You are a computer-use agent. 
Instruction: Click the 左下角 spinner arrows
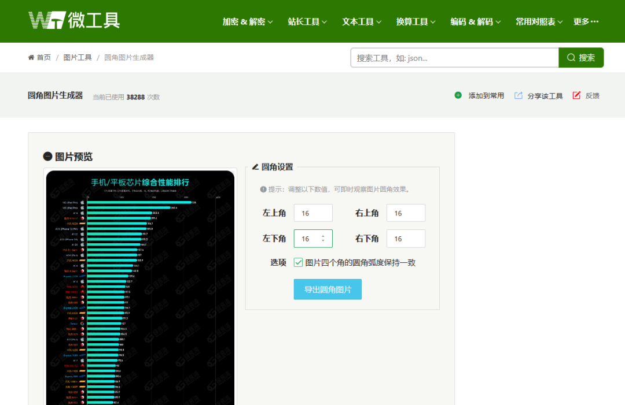(x=323, y=238)
